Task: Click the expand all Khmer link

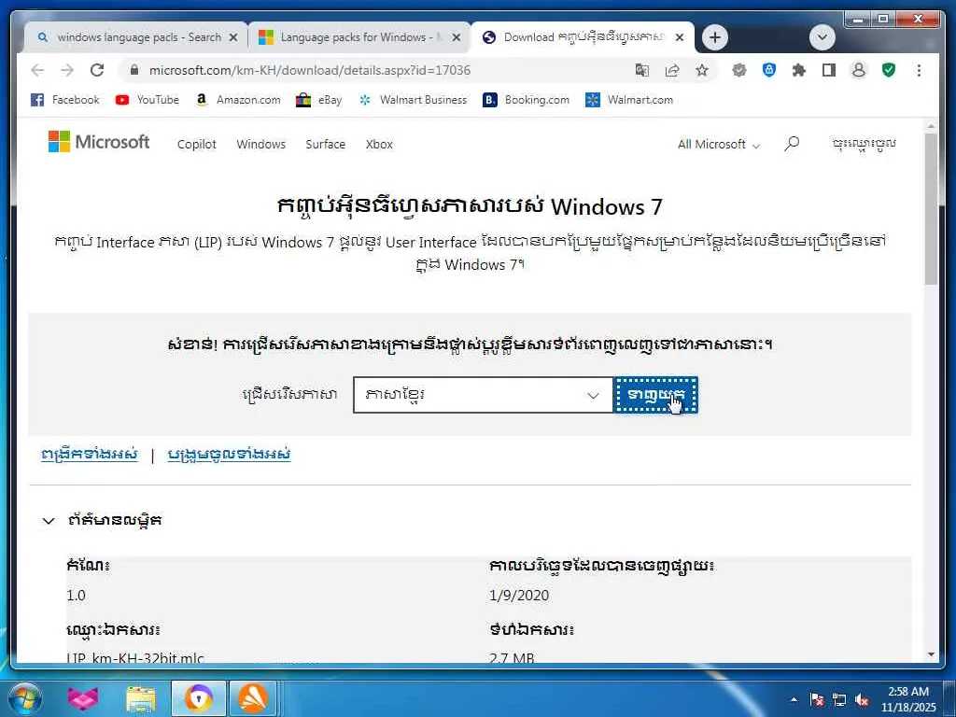Action: point(90,455)
